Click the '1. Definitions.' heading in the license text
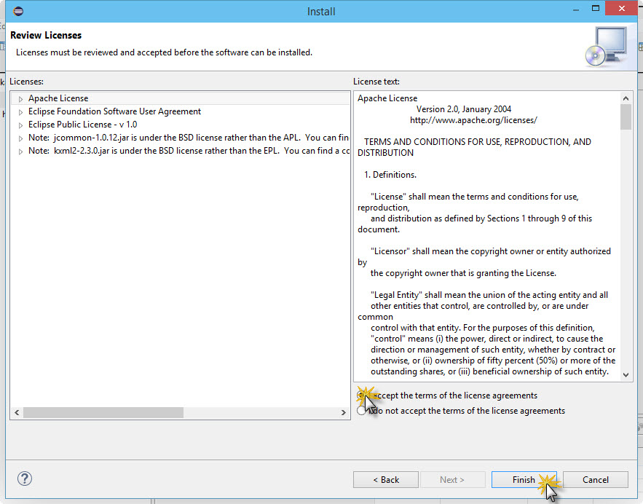The image size is (643, 504). pos(390,175)
